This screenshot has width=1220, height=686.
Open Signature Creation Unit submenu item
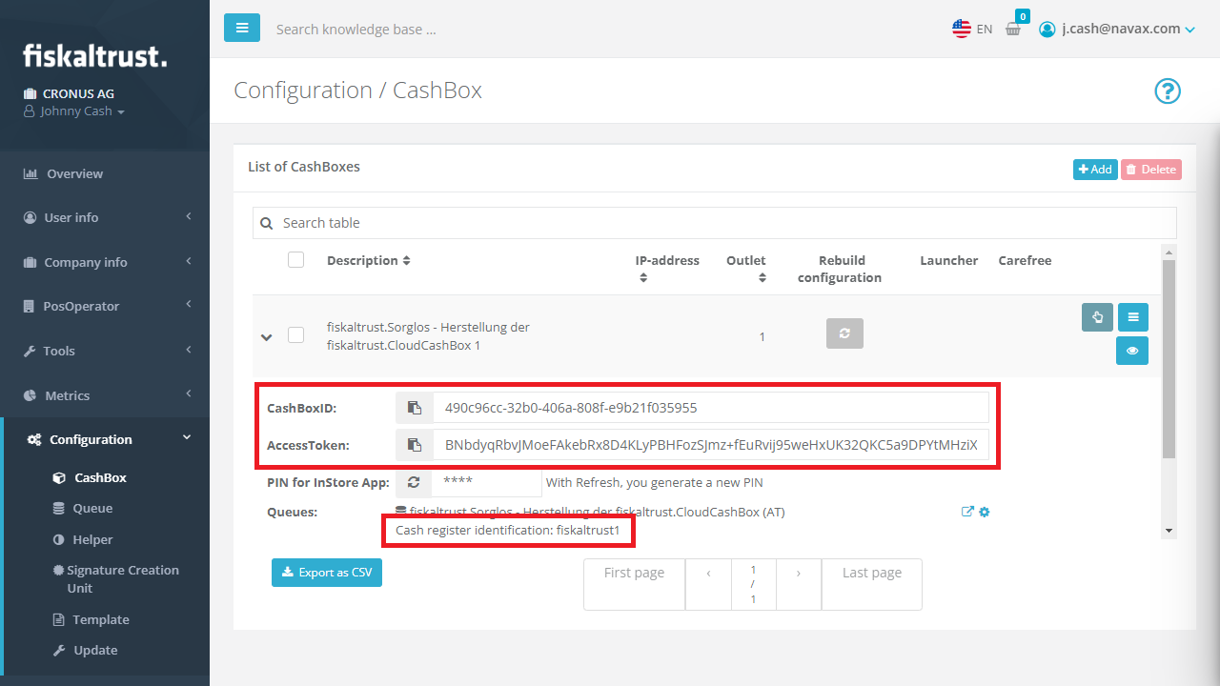click(116, 579)
